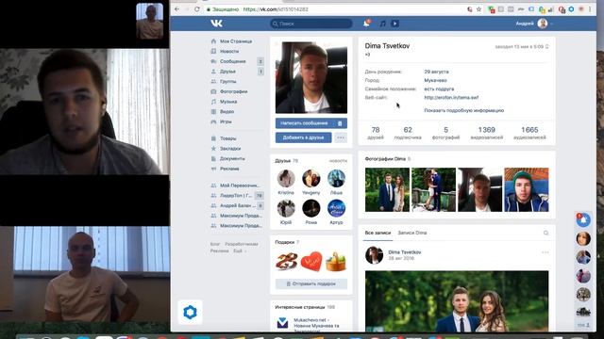Click the Написать сообщение button

[x=311, y=123]
